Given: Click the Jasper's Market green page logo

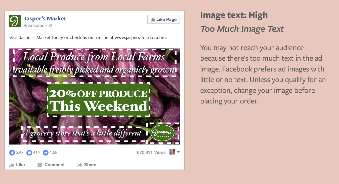Looking at the screenshot, I should tap(15, 21).
